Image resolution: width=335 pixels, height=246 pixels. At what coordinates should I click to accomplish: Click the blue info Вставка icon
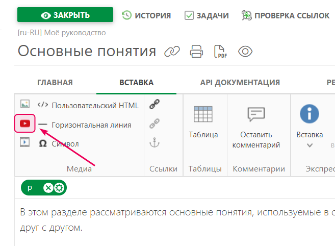click(310, 114)
